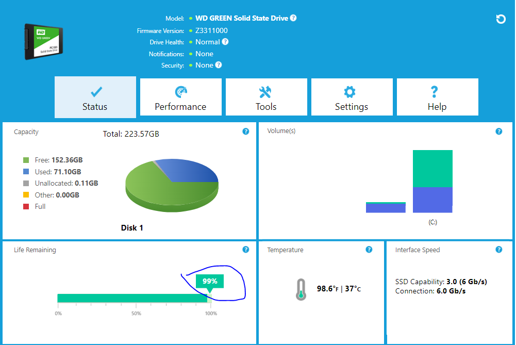Click the small unlabeled volume bar

(386, 207)
